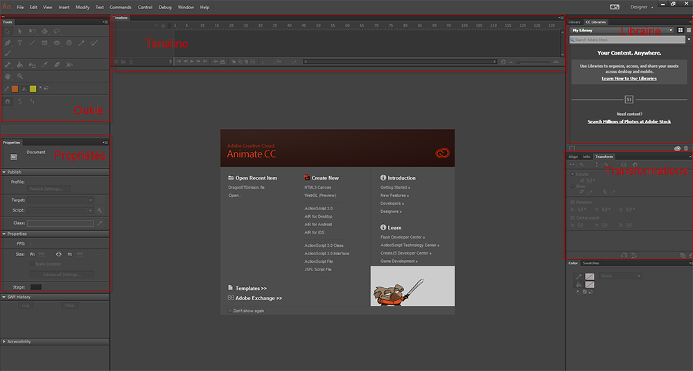Click the pencil icon next to Class field
This screenshot has height=371, width=693.
click(99, 223)
